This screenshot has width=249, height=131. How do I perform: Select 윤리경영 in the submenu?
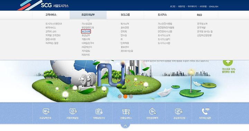click(x=125, y=28)
